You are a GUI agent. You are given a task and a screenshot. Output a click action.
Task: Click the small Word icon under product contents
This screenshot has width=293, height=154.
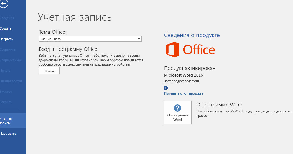pos(166,88)
